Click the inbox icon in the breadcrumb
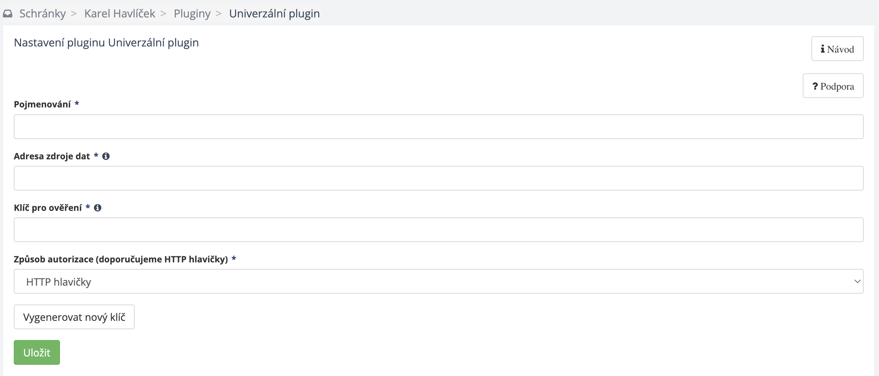The height and width of the screenshot is (376, 879). coord(8,14)
